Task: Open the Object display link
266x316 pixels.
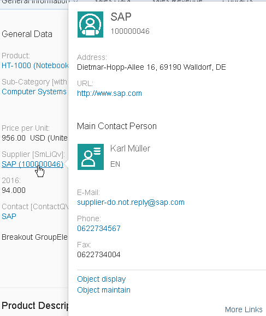Action: 102,279
